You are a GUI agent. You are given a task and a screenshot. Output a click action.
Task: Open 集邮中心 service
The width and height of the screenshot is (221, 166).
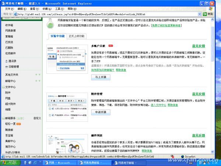(x=10, y=141)
